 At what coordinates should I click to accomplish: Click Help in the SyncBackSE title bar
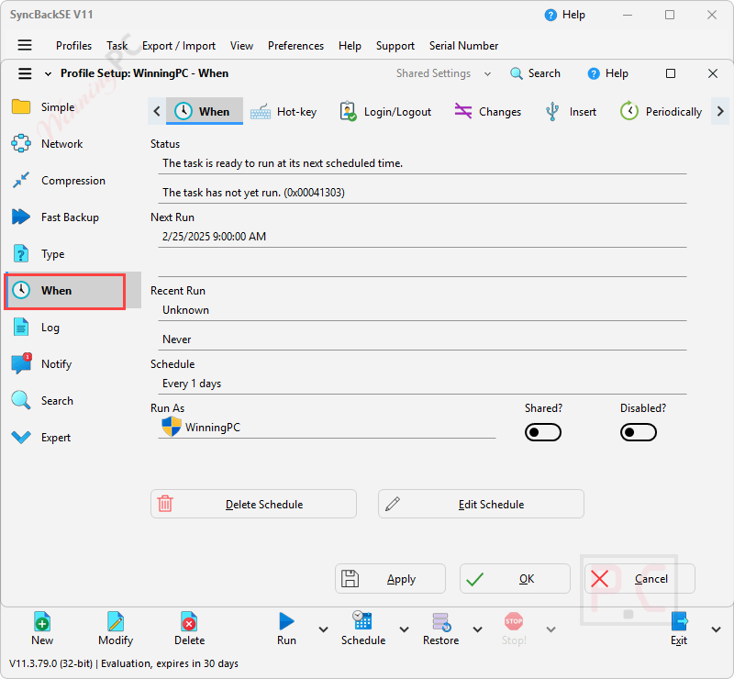564,15
